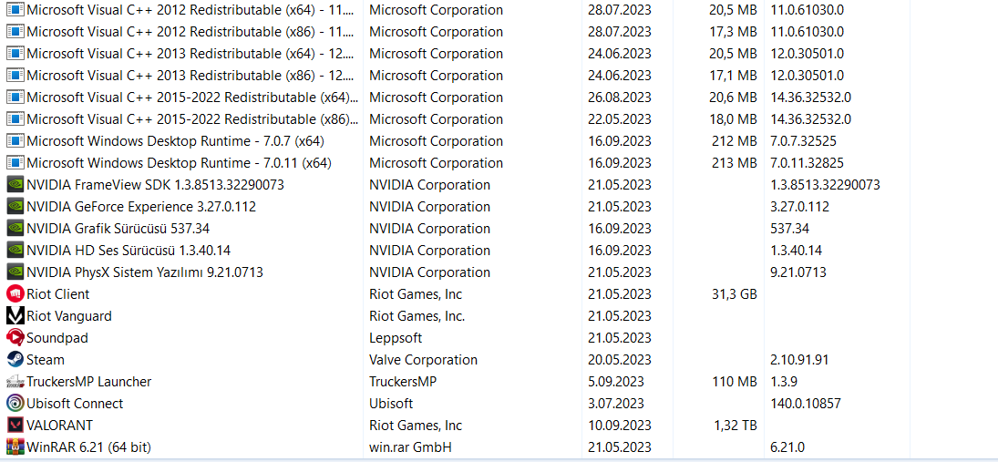This screenshot has height=462, width=998.
Task: Click the Windows Desktop Runtime 7.0.7 icon
Action: tap(15, 141)
